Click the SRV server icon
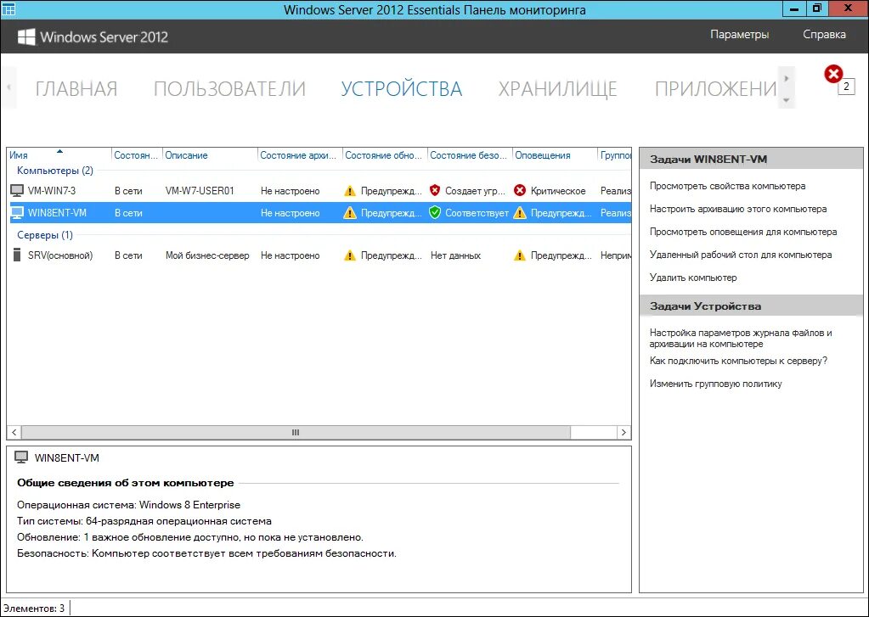869x617 pixels. 17,255
